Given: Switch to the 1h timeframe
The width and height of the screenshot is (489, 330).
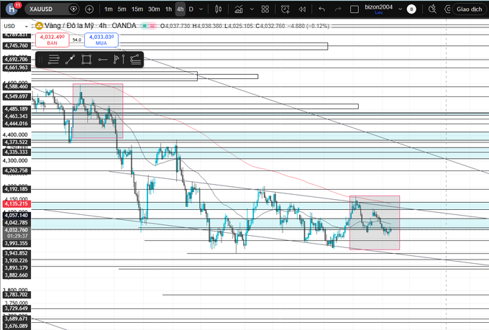Looking at the screenshot, I should click(169, 9).
